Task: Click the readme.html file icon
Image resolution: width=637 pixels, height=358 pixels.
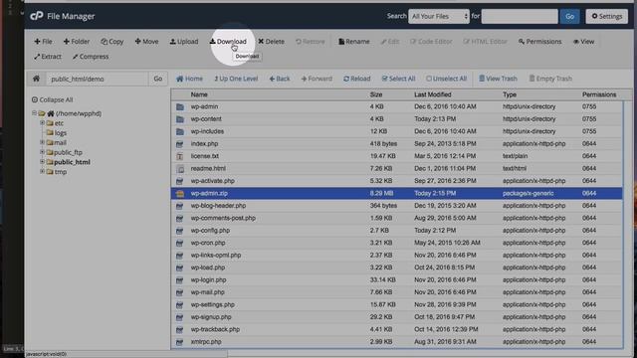Action: (180, 169)
